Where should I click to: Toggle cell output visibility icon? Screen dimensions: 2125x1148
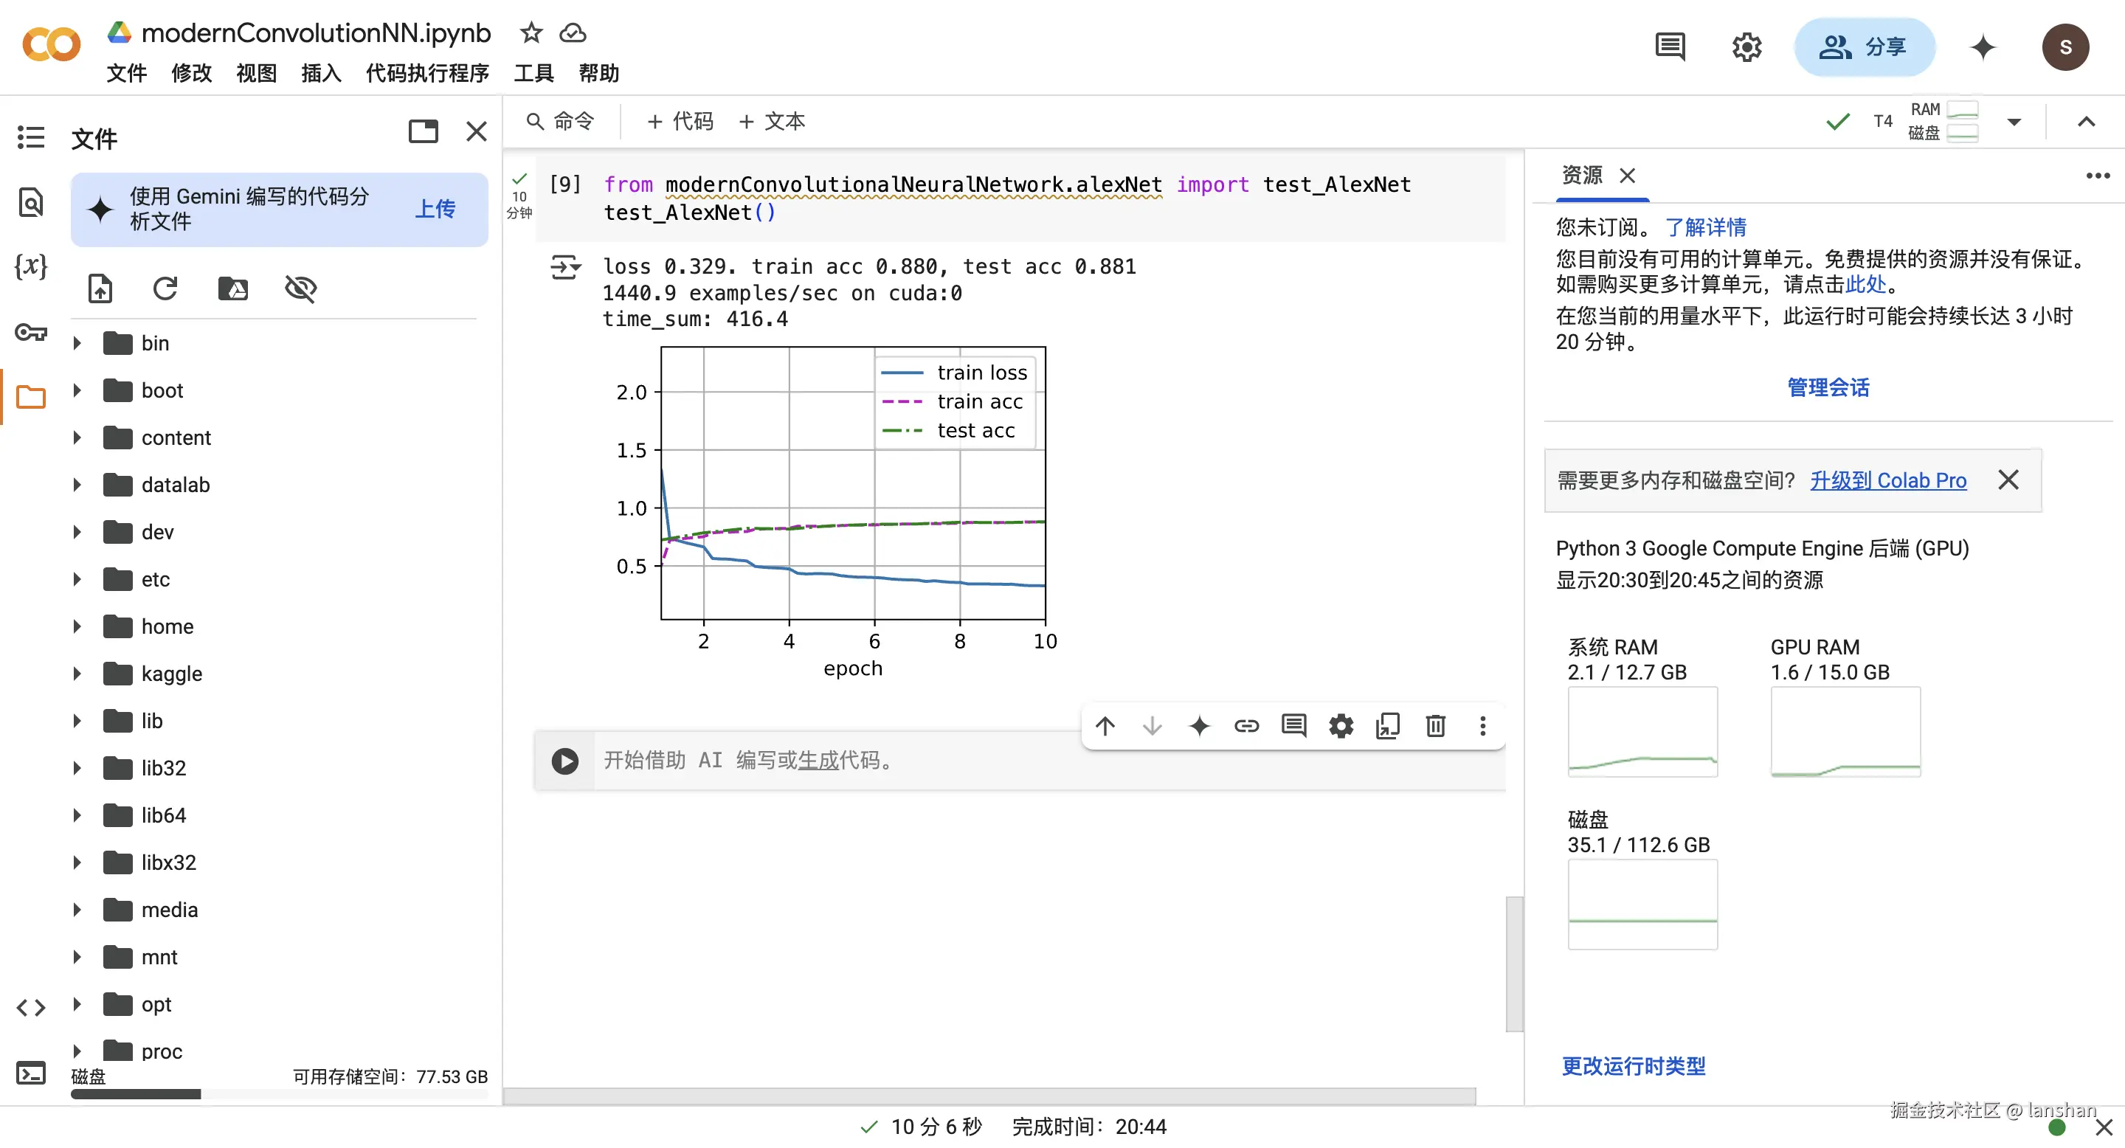coord(565,267)
